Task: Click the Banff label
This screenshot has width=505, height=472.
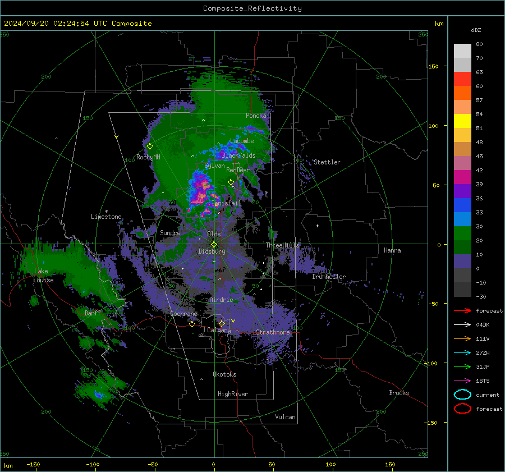Action: click(x=93, y=313)
